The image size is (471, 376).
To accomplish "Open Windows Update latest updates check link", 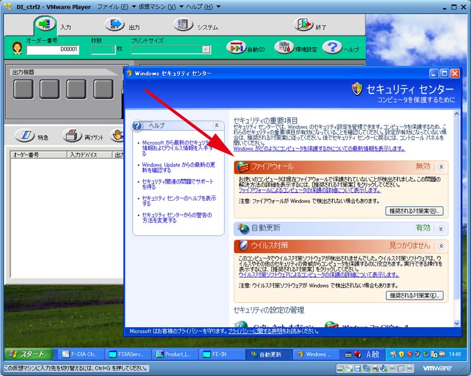I will click(178, 168).
